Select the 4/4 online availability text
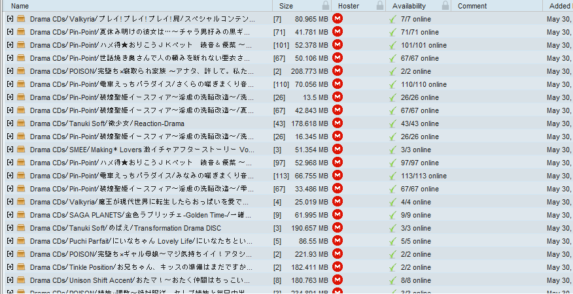The height and width of the screenshot is (294, 573). [x=416, y=202]
